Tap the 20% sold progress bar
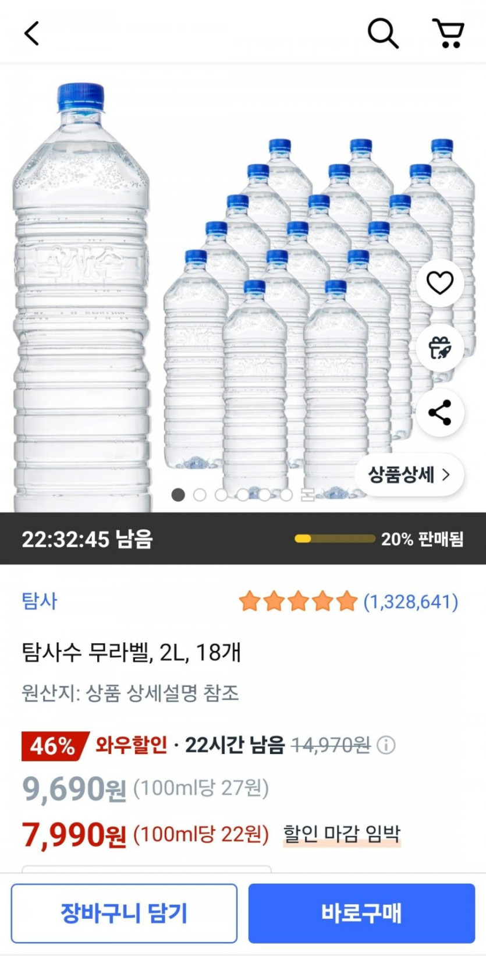The height and width of the screenshot is (956, 486). click(x=335, y=539)
